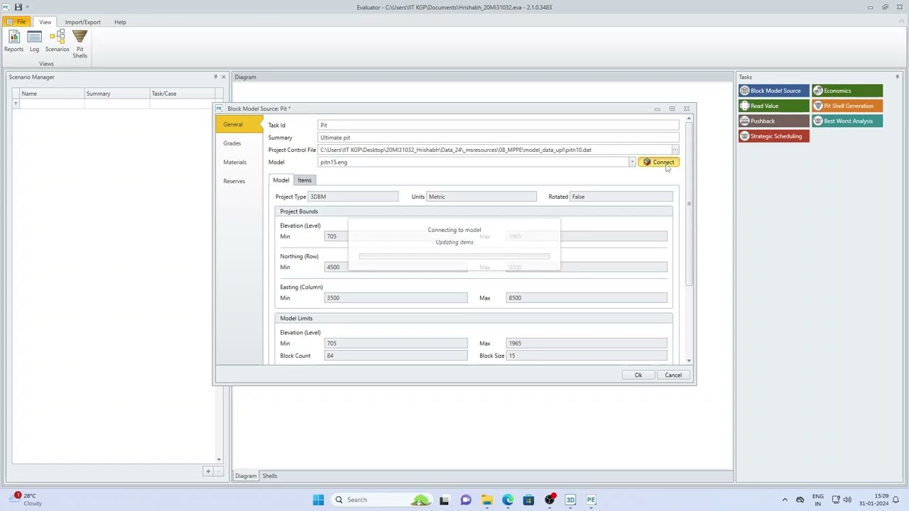909x511 pixels.
Task: Show the Scenarios view
Action: pos(58,41)
